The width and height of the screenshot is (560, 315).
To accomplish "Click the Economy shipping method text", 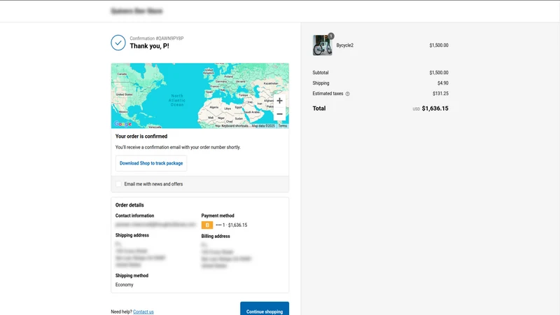I will point(125,285).
